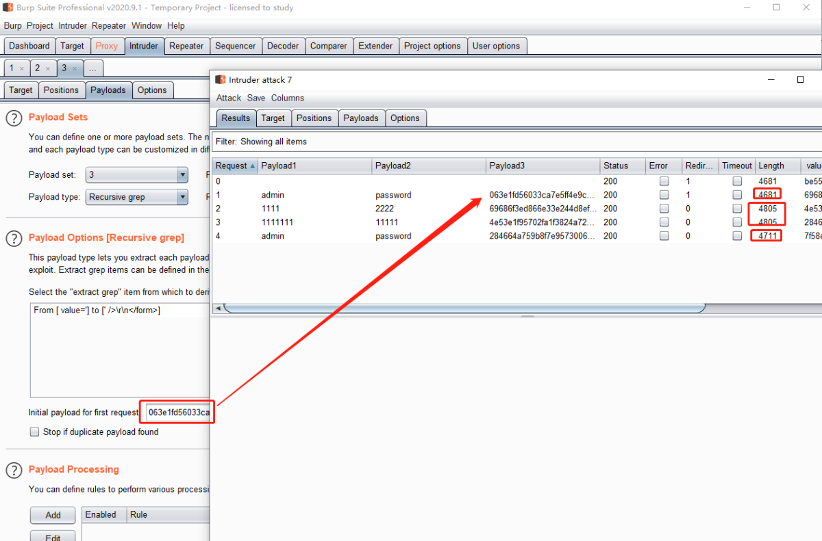The image size is (822, 541).
Task: Toggle Error checkbox in request 0 row
Action: click(664, 181)
